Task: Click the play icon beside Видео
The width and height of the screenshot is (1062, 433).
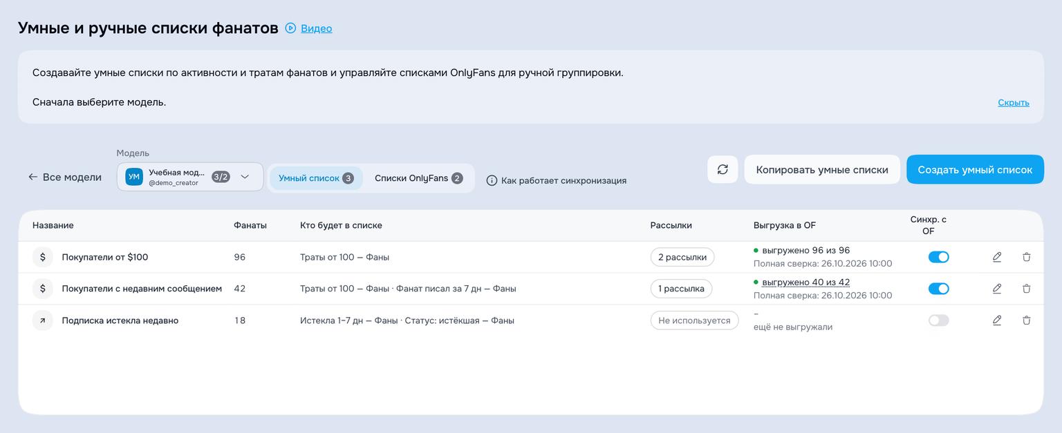Action: pyautogui.click(x=290, y=28)
